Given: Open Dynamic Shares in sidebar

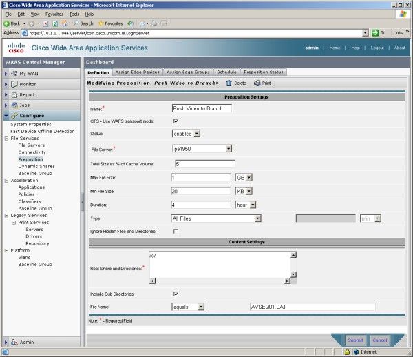Looking at the screenshot, I should 36,166.
